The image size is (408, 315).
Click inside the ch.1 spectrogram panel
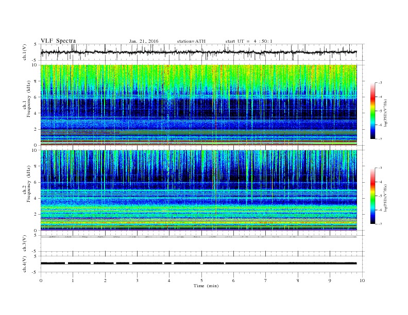click(198, 105)
